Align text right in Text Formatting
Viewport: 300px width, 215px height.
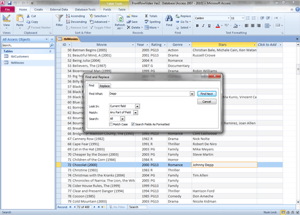pyautogui.click(x=258, y=25)
